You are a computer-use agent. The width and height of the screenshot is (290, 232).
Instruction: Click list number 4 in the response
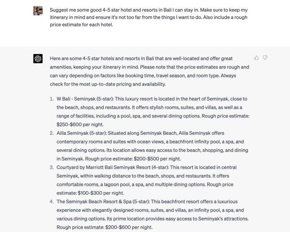click(52, 201)
